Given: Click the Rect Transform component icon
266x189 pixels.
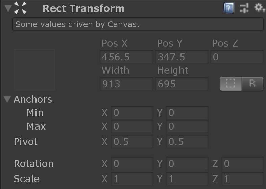Looking at the screenshot, I should 20,8.
